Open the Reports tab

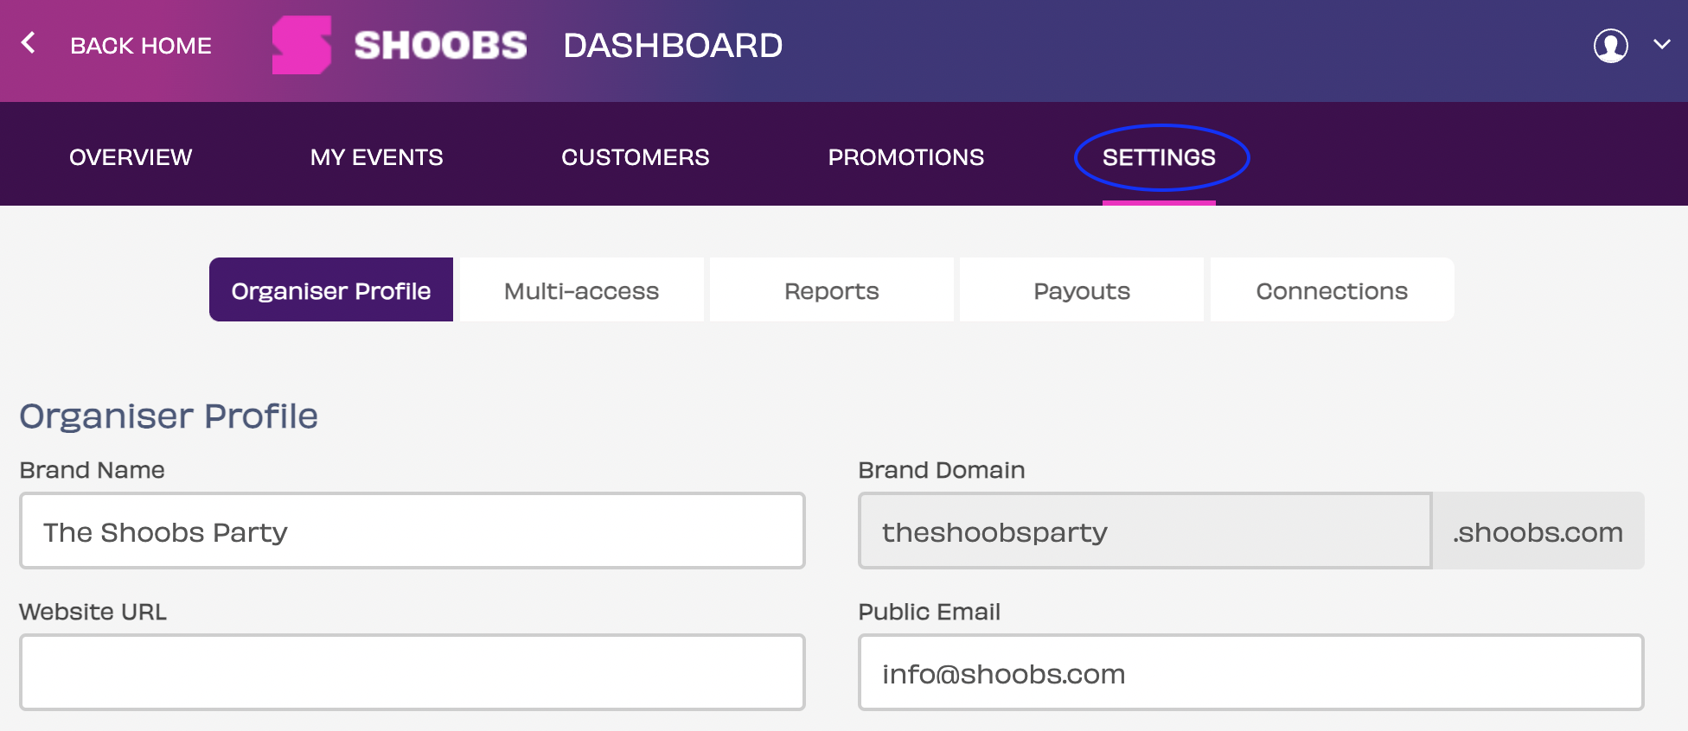[x=832, y=289]
